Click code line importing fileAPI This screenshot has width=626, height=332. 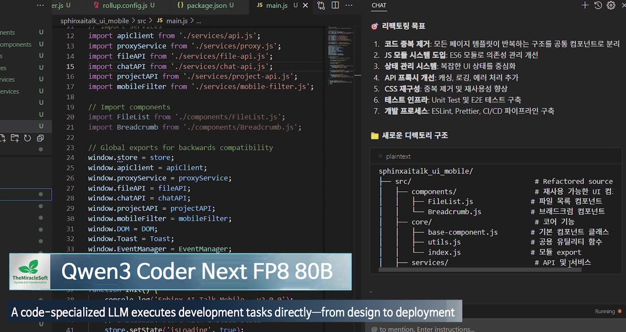pyautogui.click(x=180, y=56)
